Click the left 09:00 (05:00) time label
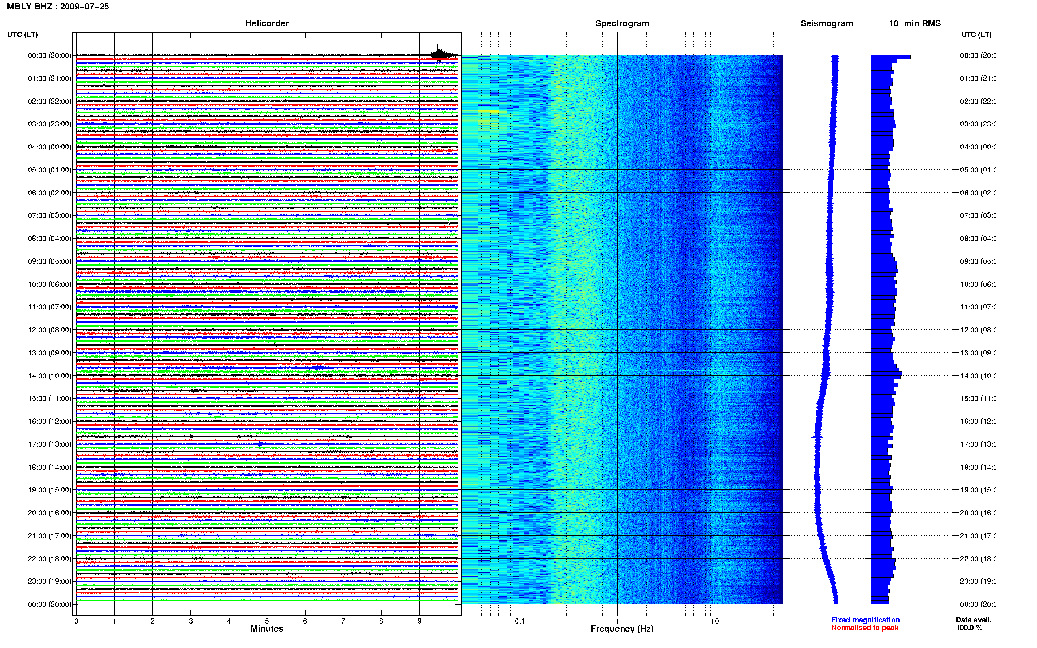The width and height of the screenshot is (1037, 648). click(x=50, y=261)
